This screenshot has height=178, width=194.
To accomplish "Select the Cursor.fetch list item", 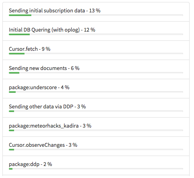I will click(96, 50).
